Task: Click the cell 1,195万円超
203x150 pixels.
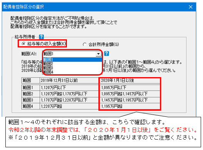Action: tap(130, 106)
